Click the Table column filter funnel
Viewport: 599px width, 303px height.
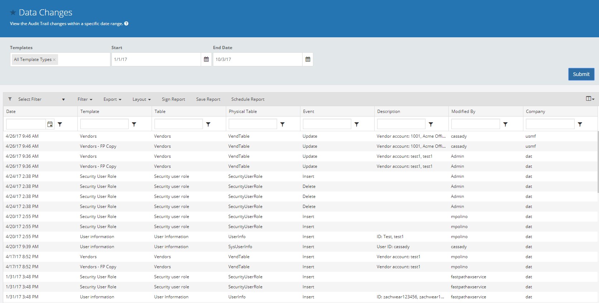coord(208,124)
